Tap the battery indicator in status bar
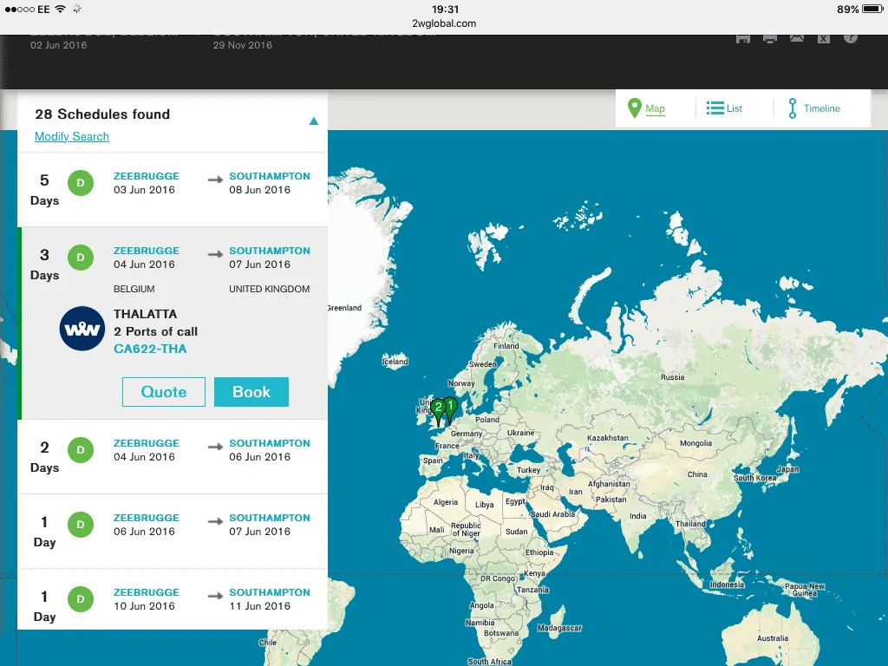Screen dimensions: 888x666 point(872,9)
